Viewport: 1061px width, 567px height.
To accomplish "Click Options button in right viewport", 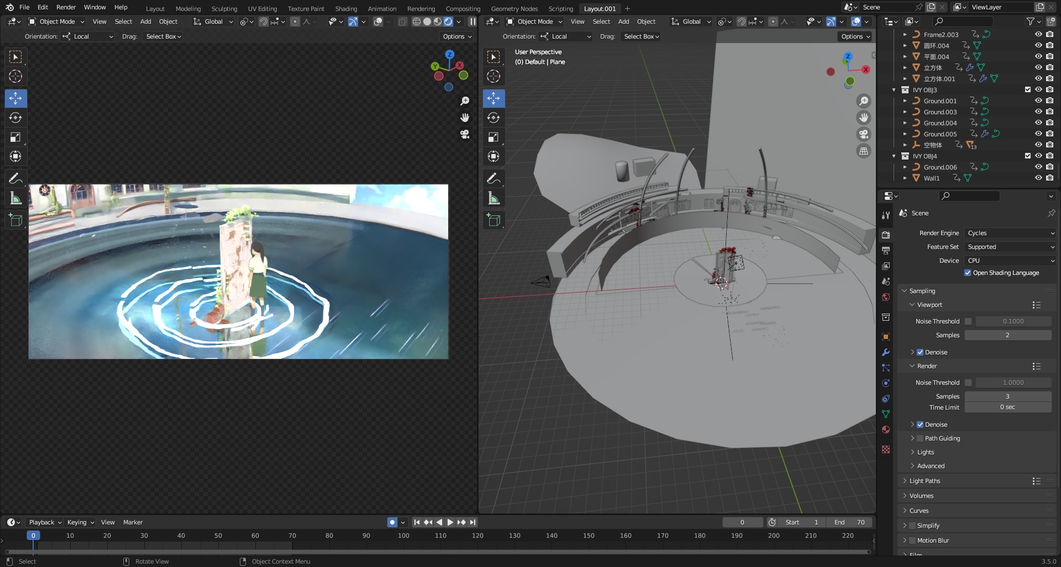I will (x=855, y=36).
